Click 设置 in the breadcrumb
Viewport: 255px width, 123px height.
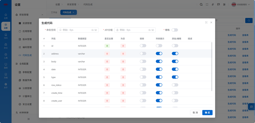tap(58, 4)
